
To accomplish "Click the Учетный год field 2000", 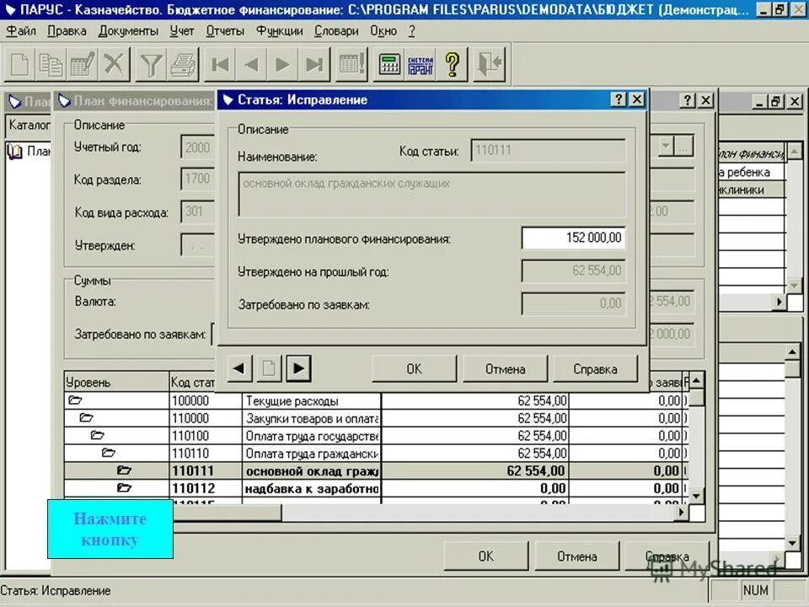I will click(198, 148).
